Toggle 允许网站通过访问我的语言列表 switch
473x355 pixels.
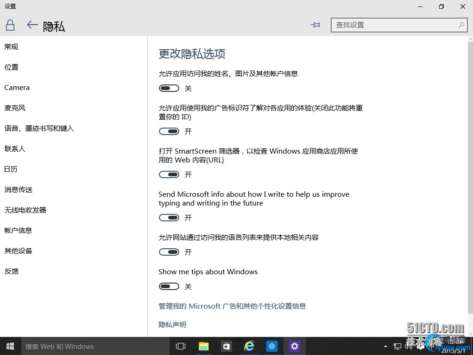coord(169,252)
